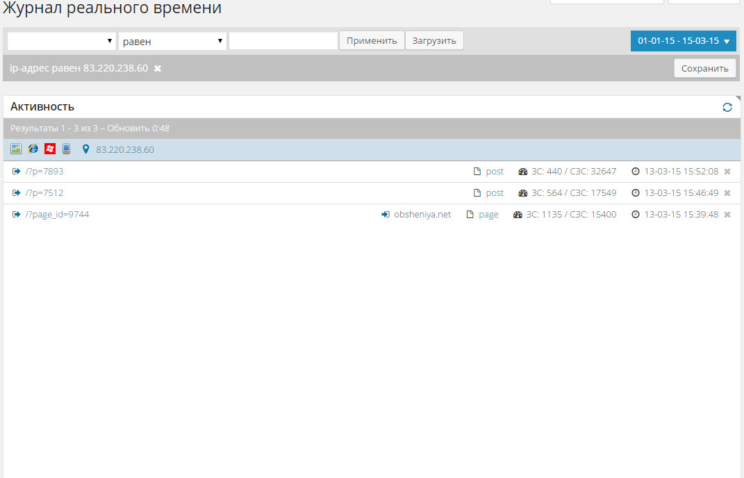Open the obsheniya.net referrer link
This screenshot has width=744, height=478.
coord(422,215)
